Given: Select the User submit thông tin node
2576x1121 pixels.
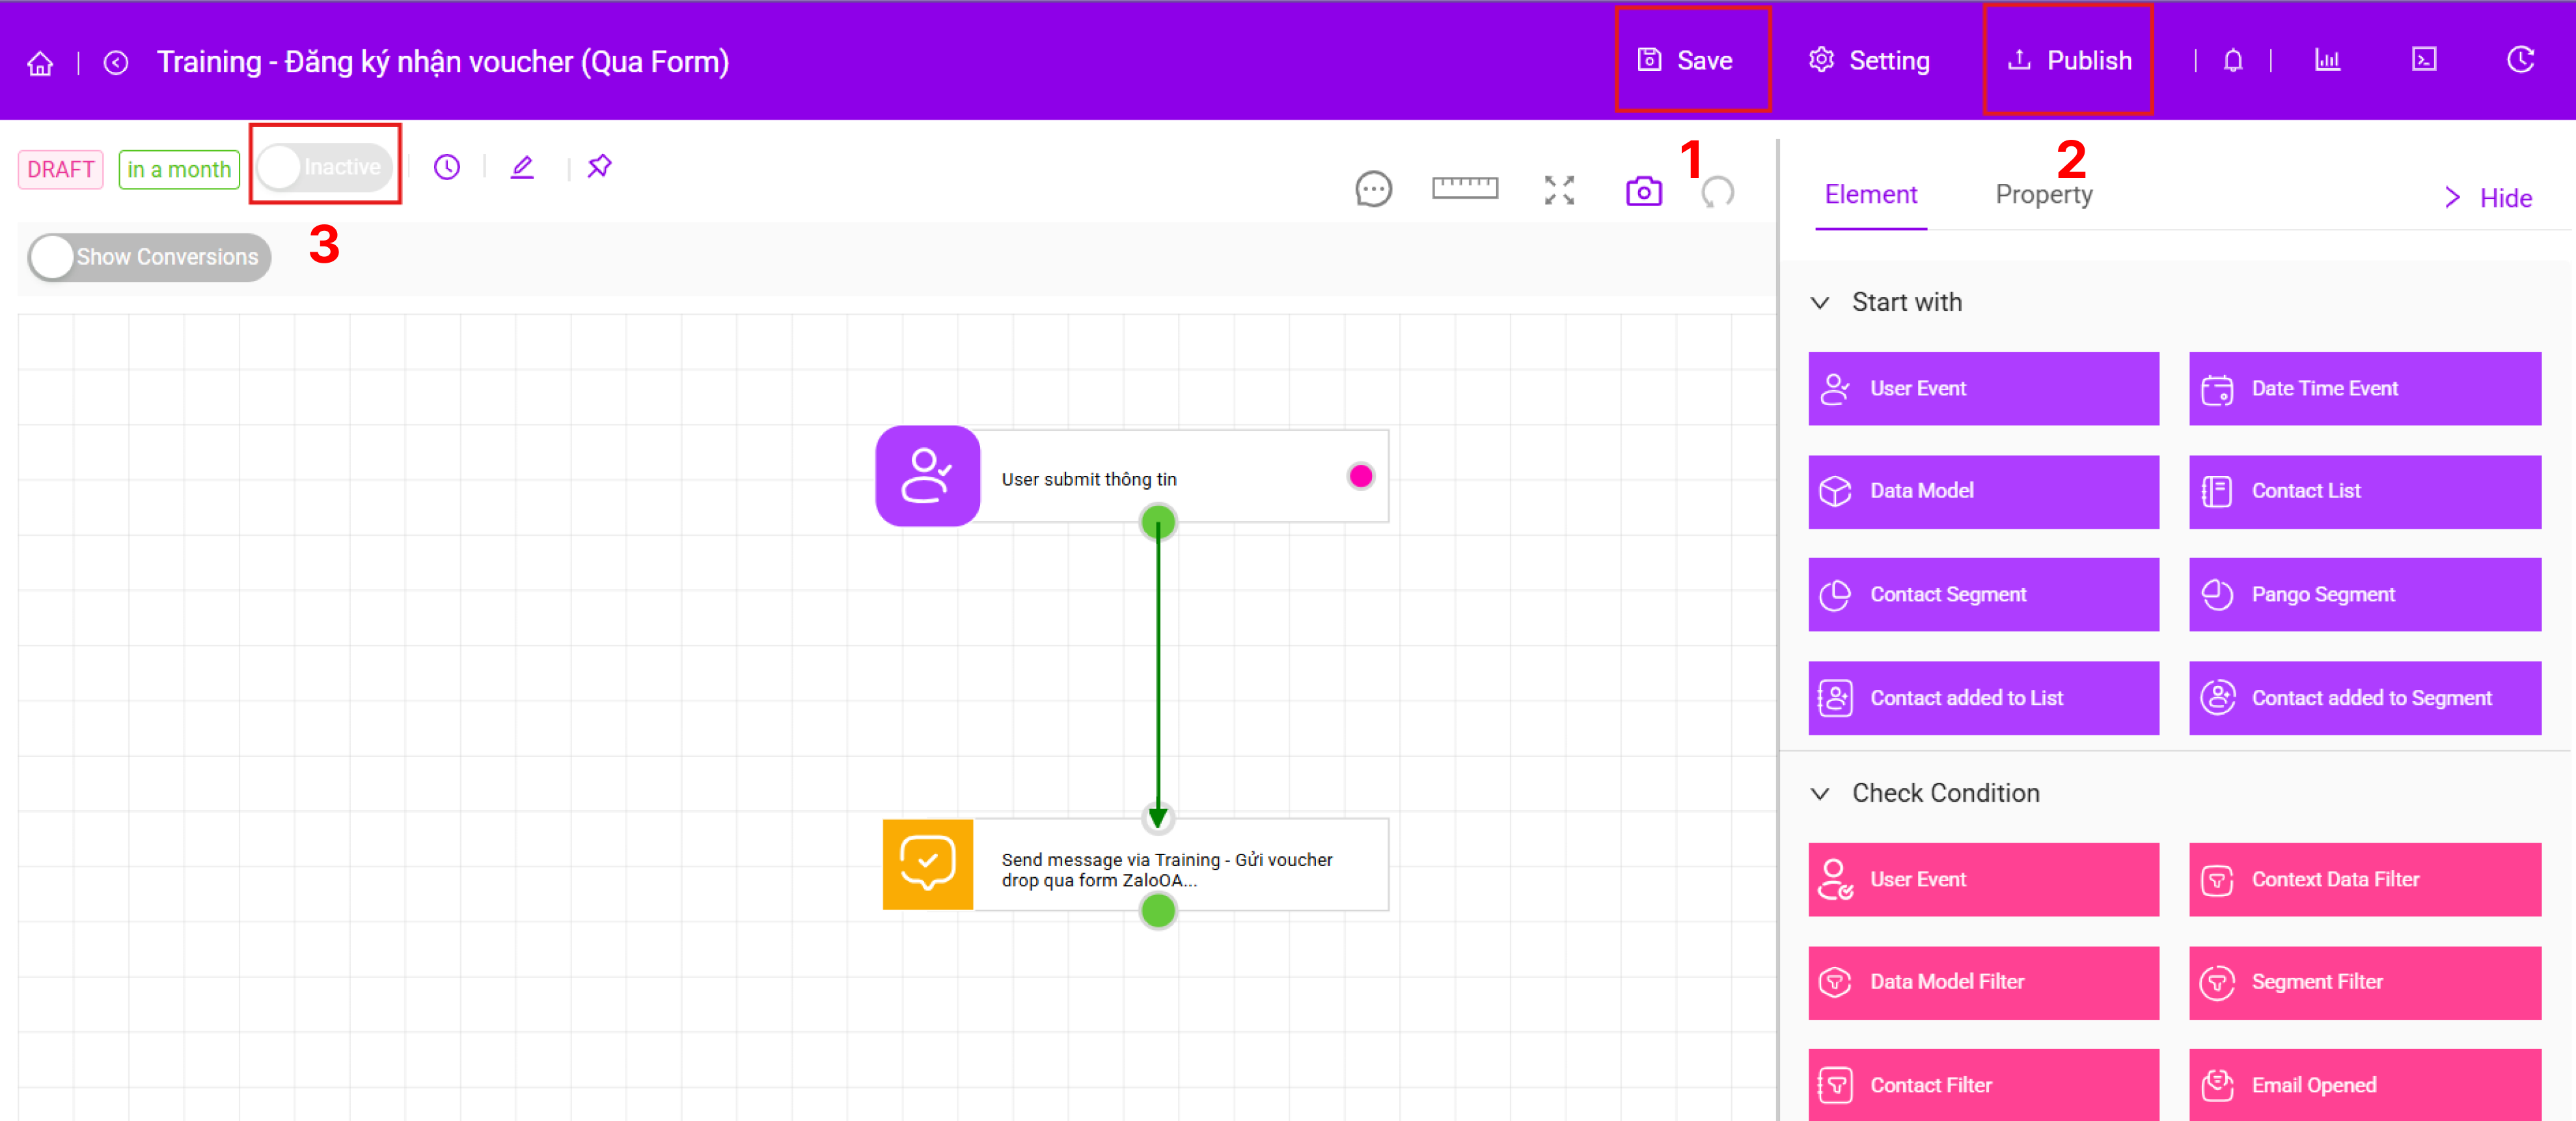Looking at the screenshot, I should click(x=1132, y=477).
